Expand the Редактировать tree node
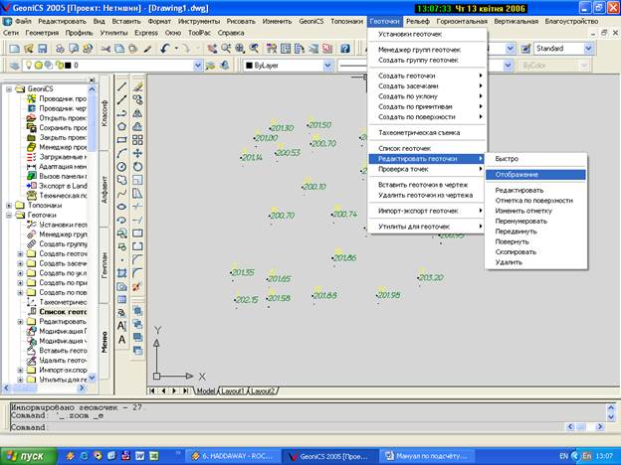Image resolution: width=621 pixels, height=465 pixels. point(20,322)
